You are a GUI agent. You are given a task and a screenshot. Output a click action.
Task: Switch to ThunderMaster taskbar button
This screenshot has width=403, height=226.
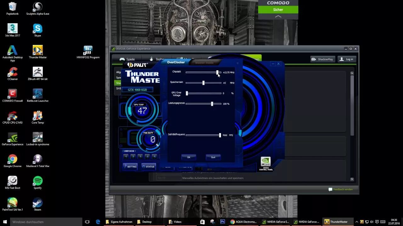[x=338, y=222]
